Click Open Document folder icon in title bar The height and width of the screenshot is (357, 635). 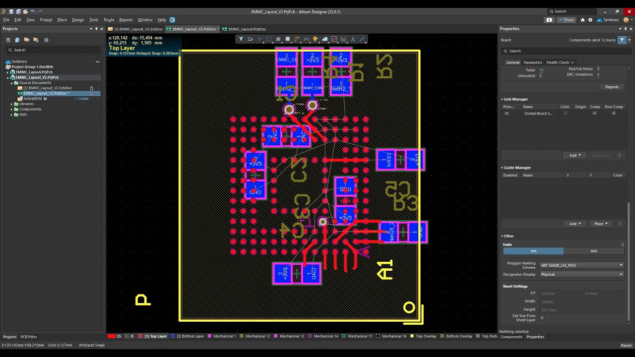(x=26, y=11)
